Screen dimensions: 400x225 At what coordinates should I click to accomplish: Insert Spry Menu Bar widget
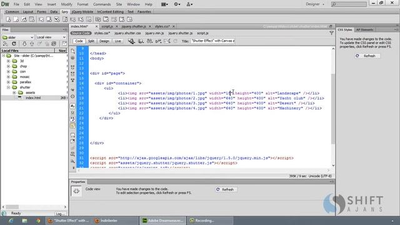point(97,19)
